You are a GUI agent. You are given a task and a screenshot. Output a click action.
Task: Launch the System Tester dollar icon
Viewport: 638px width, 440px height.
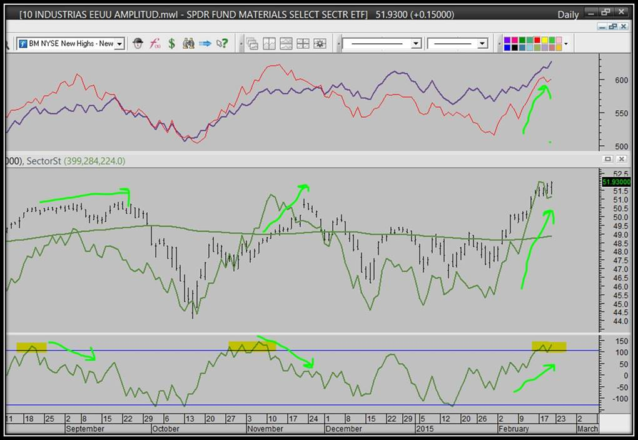click(171, 44)
